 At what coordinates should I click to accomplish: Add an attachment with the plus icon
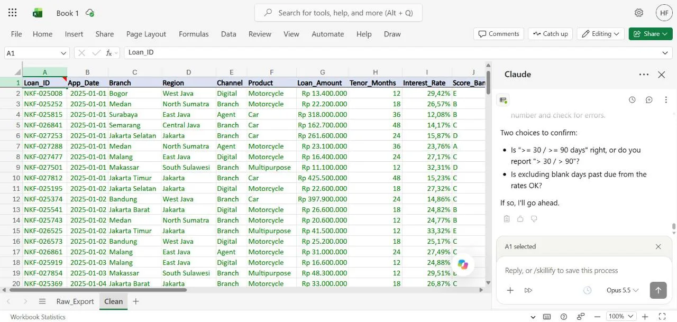click(x=510, y=290)
